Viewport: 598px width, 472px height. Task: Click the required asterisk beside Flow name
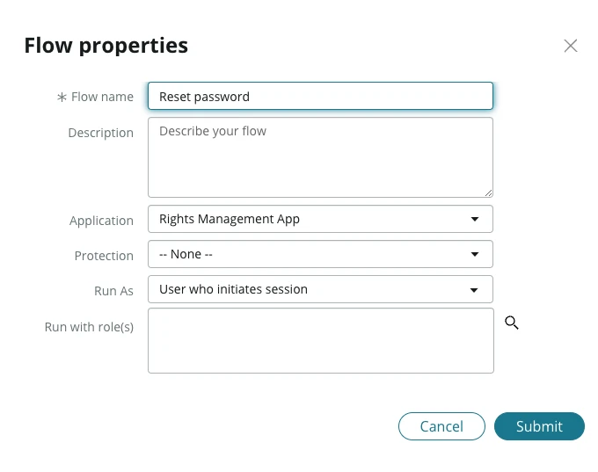[62, 98]
